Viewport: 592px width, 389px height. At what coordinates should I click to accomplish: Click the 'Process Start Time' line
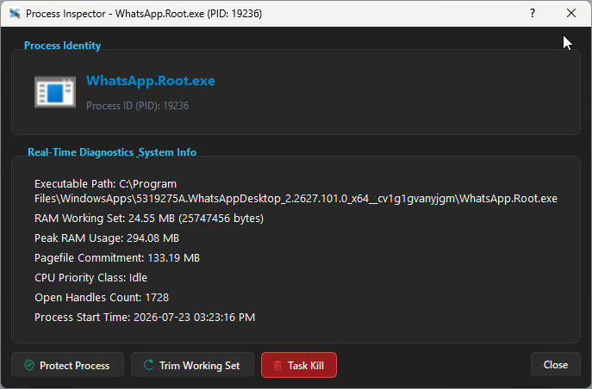(145, 318)
